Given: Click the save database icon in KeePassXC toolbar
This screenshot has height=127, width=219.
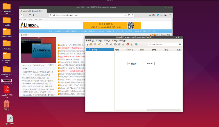Looking at the screenshot, I should pos(95,44).
